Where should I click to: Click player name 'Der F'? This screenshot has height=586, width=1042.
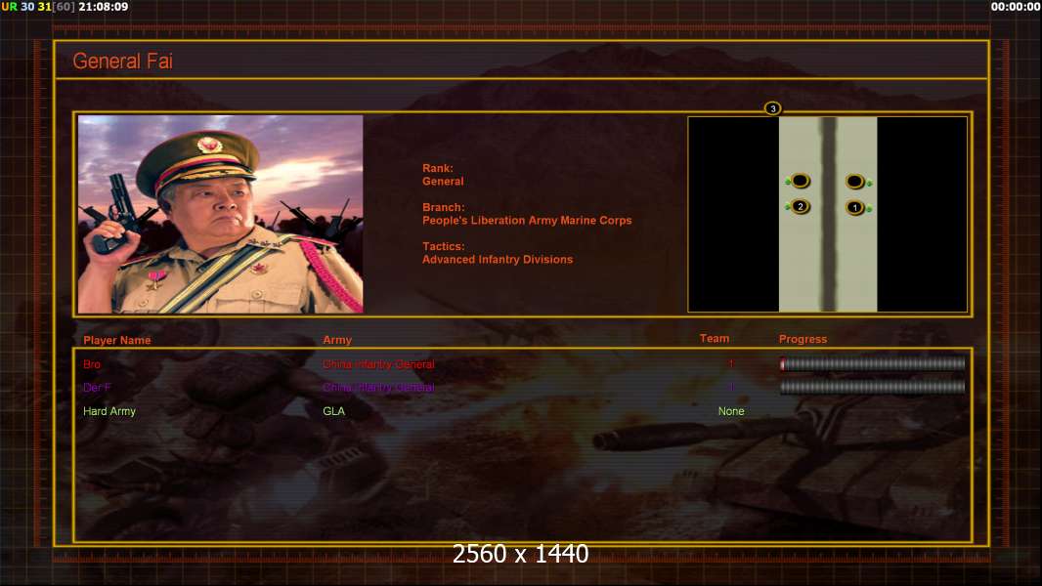pos(97,388)
